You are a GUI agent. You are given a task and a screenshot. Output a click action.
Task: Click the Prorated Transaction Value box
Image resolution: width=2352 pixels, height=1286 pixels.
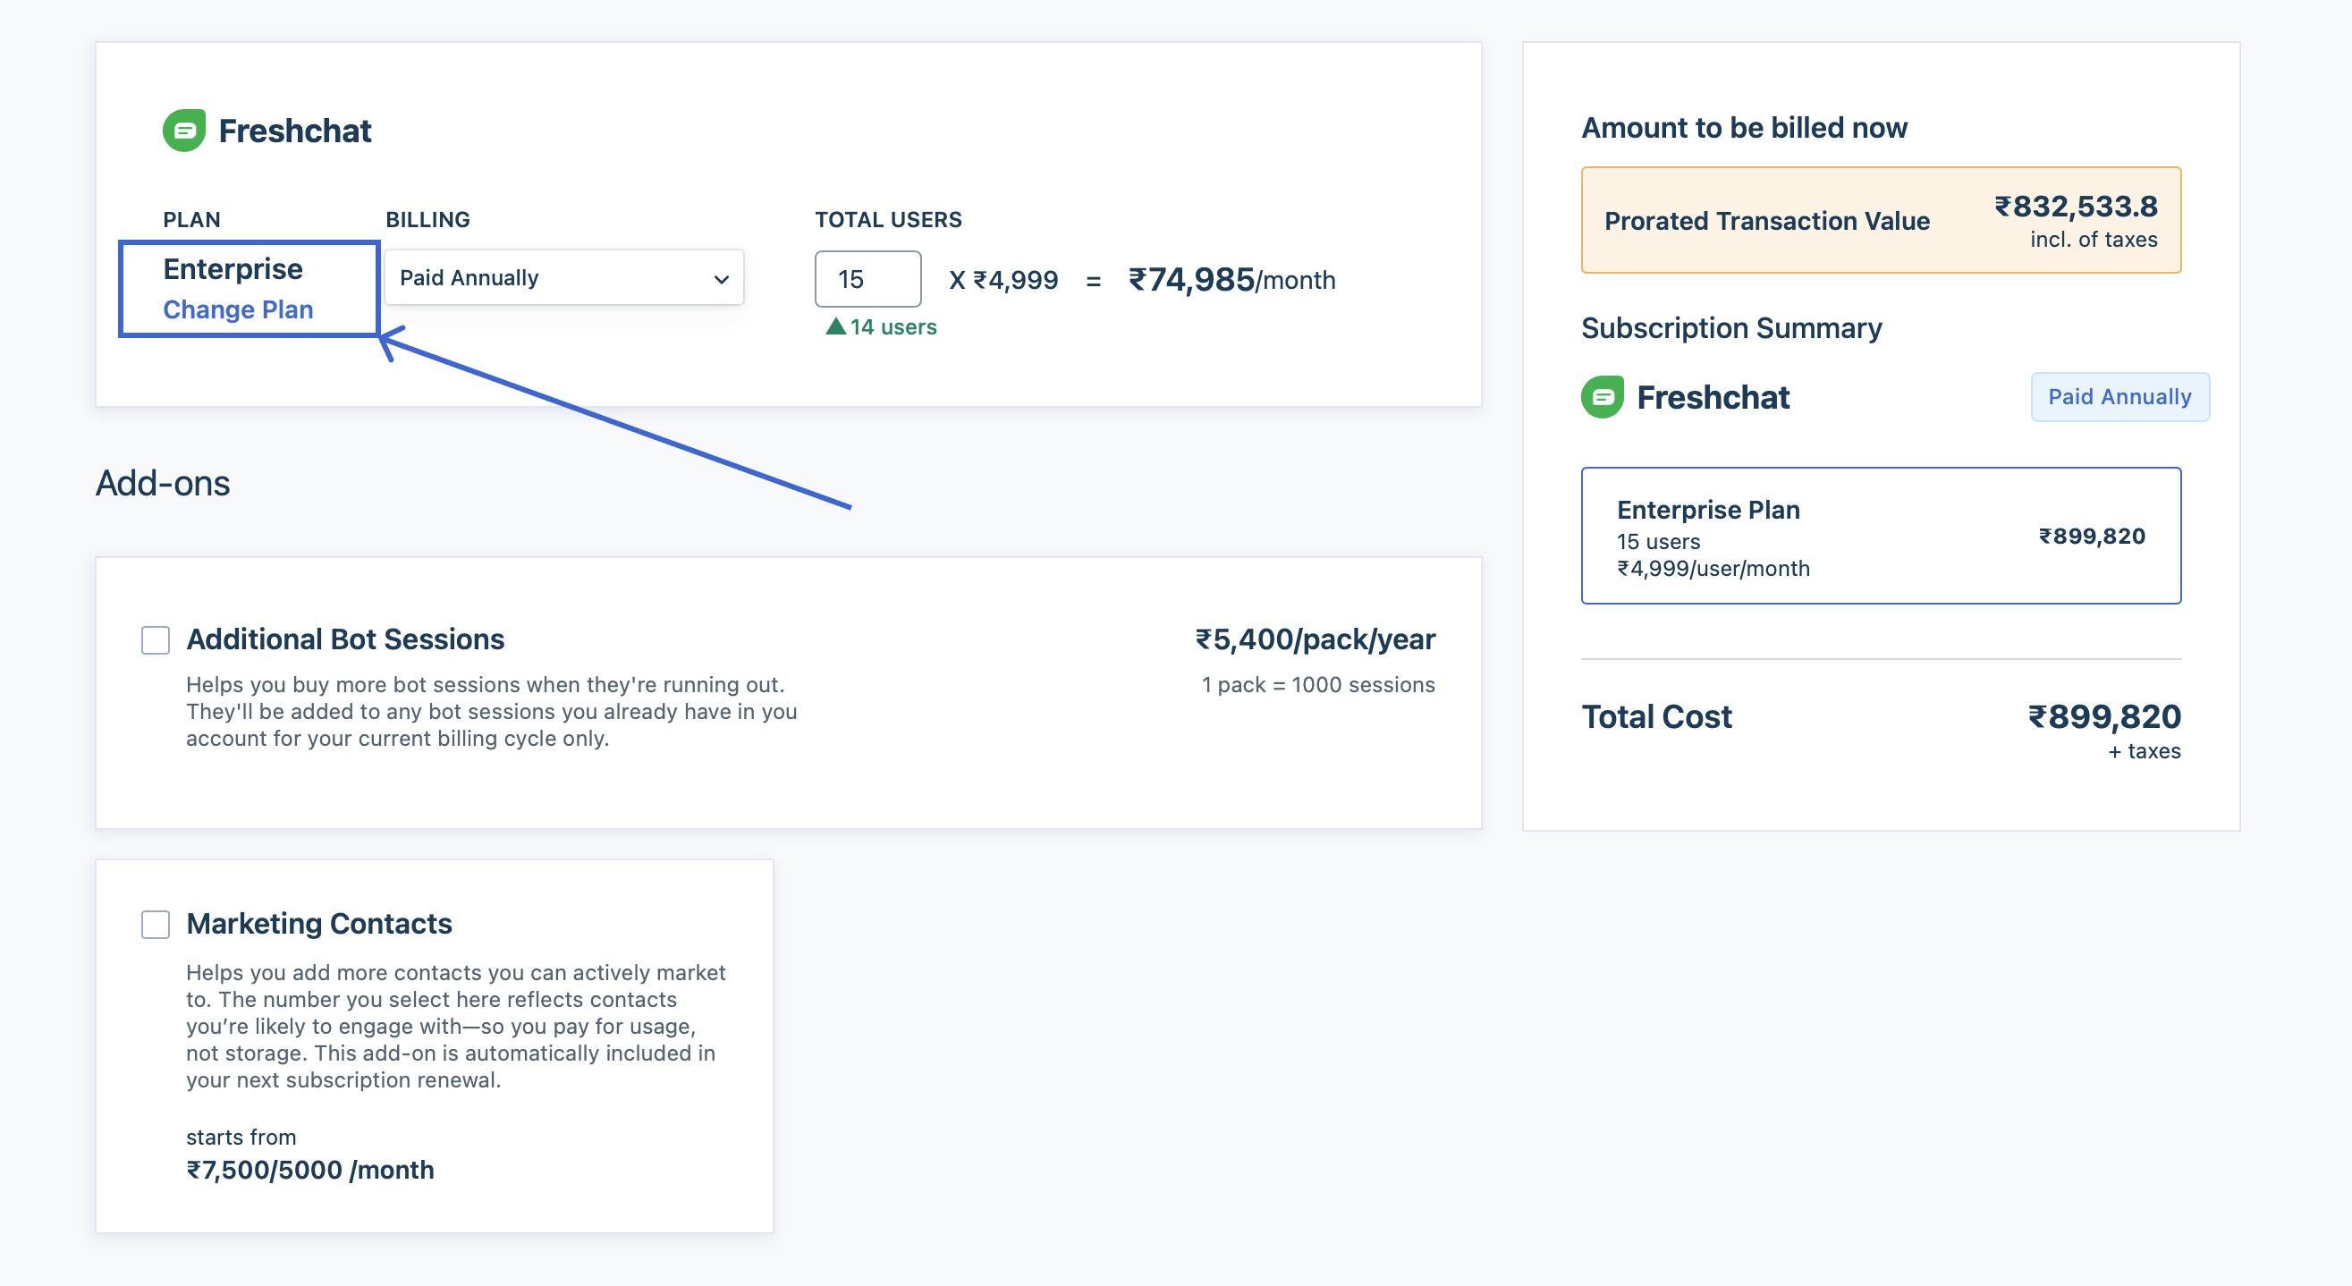pyautogui.click(x=1881, y=220)
